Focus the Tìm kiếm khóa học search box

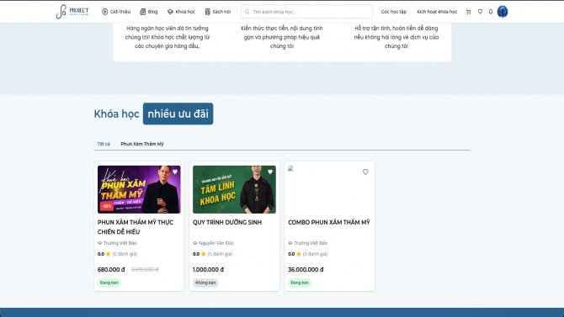click(x=306, y=12)
